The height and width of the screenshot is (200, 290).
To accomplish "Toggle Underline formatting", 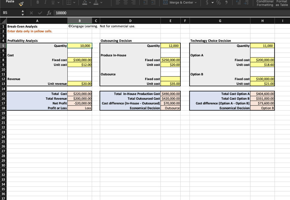I will [x=53, y=3].
